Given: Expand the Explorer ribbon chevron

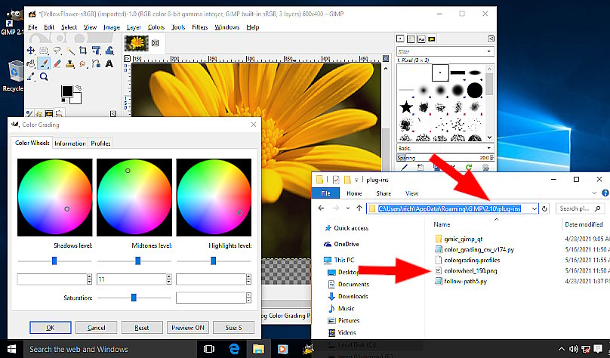Looking at the screenshot, I should tap(594, 193).
